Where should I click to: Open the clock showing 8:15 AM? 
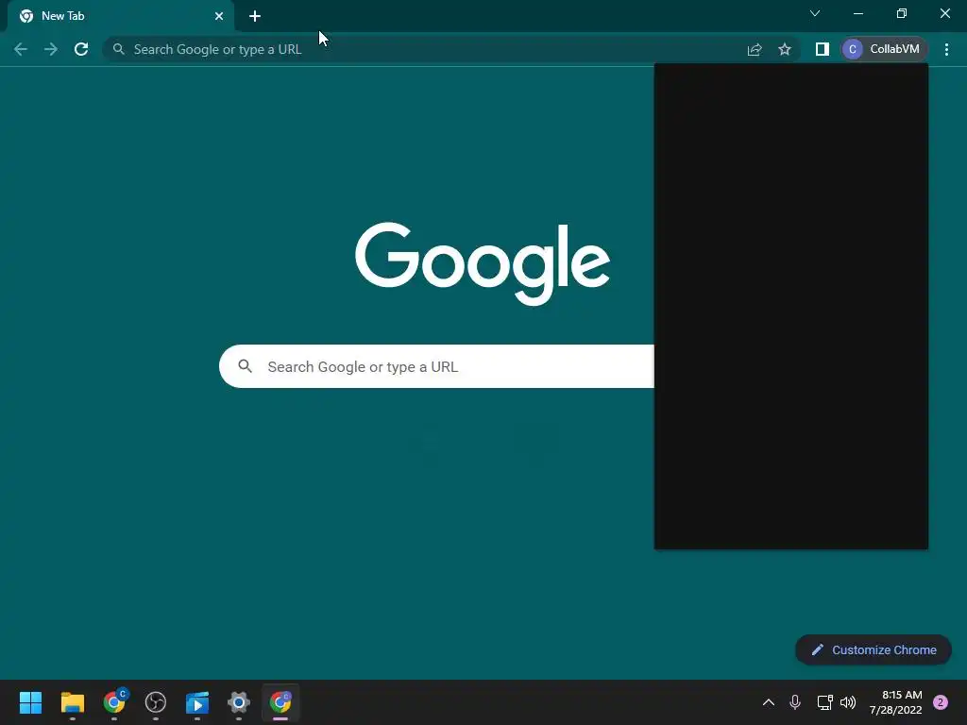[x=895, y=702]
